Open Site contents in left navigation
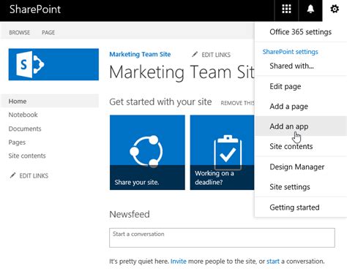This screenshot has height=271, width=347. (27, 156)
